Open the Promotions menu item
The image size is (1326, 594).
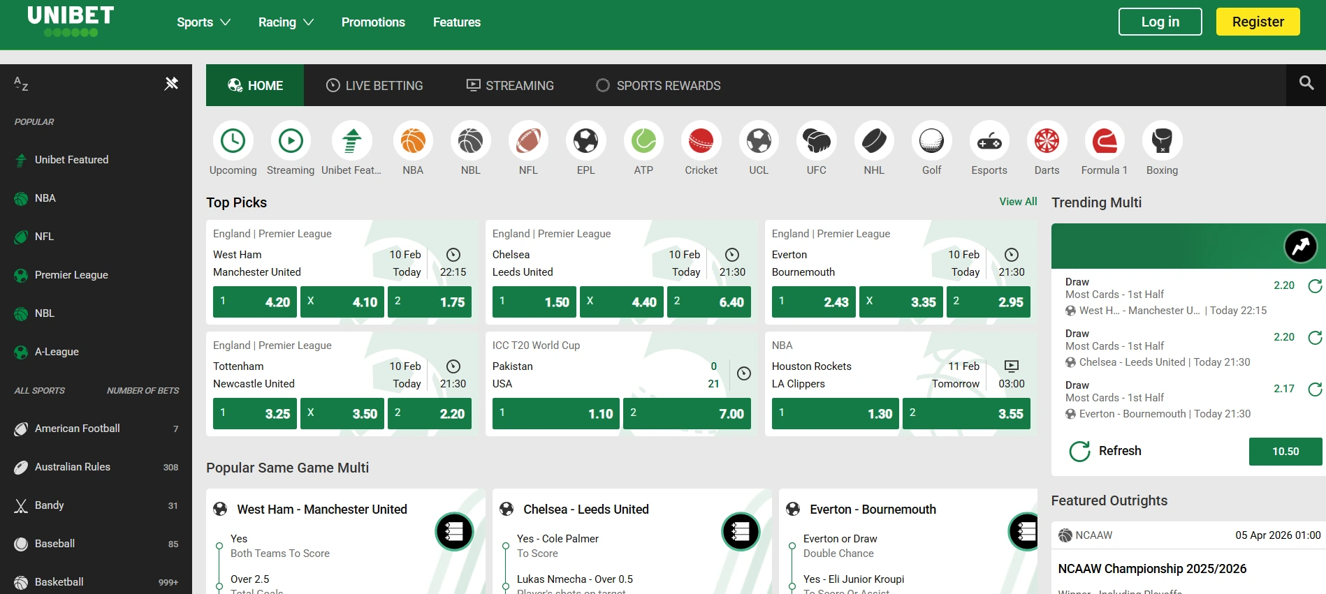point(373,22)
